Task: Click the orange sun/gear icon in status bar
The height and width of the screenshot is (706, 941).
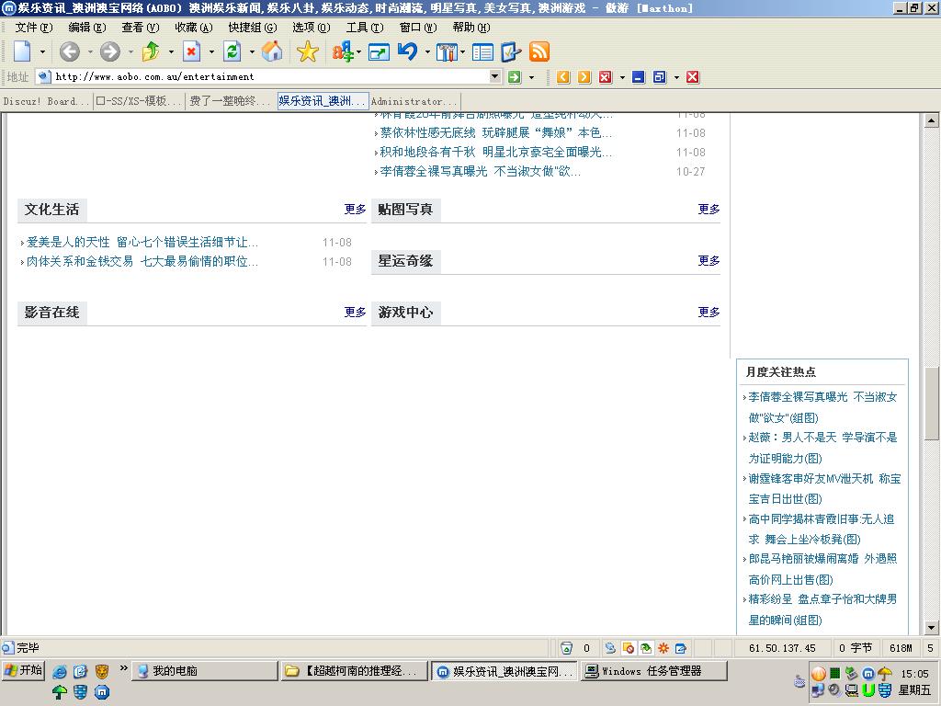Action: click(663, 648)
